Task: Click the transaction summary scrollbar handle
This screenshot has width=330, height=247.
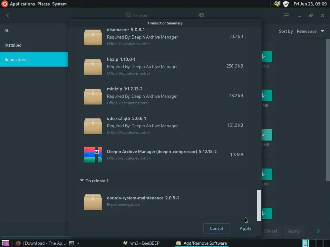Action: click(x=259, y=205)
